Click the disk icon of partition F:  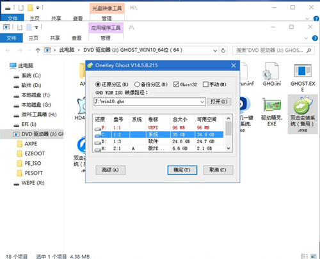97,129
